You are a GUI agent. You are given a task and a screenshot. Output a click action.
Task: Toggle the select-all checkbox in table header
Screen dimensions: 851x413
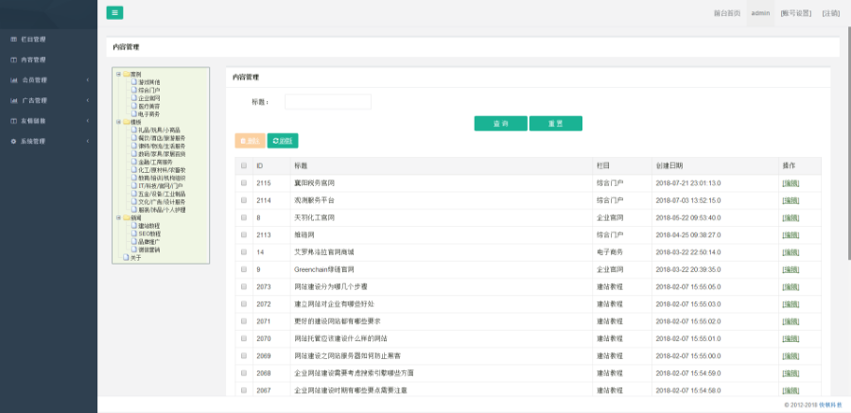click(243, 165)
